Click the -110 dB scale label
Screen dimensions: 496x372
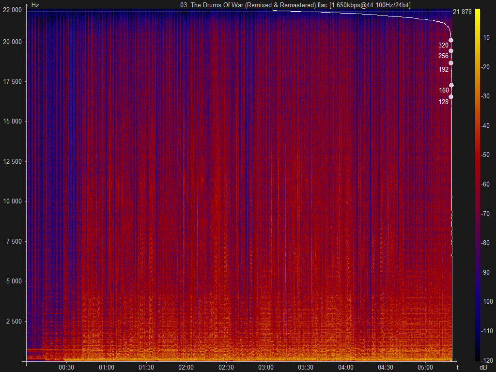pos(487,331)
